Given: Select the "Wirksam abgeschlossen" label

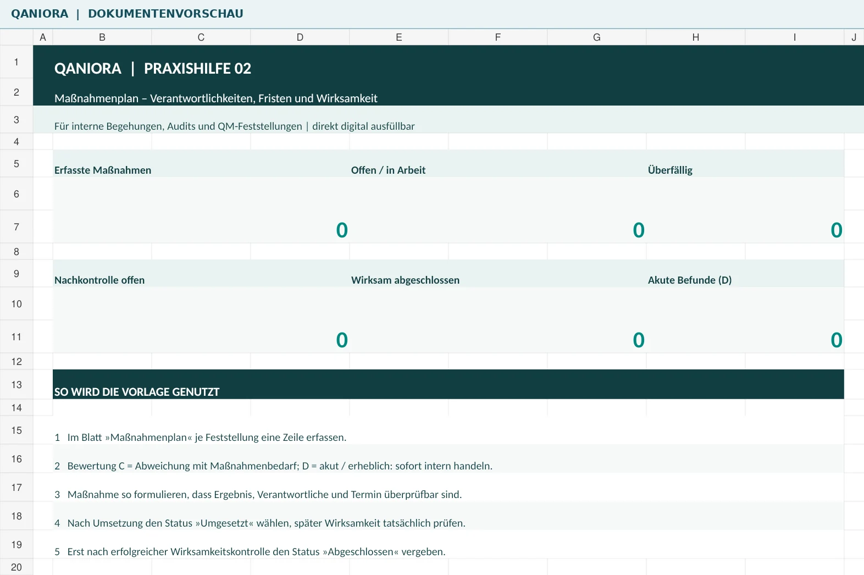Looking at the screenshot, I should [x=406, y=280].
